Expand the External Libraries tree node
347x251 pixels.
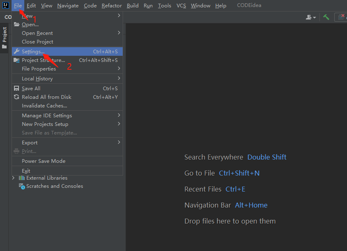point(14,178)
